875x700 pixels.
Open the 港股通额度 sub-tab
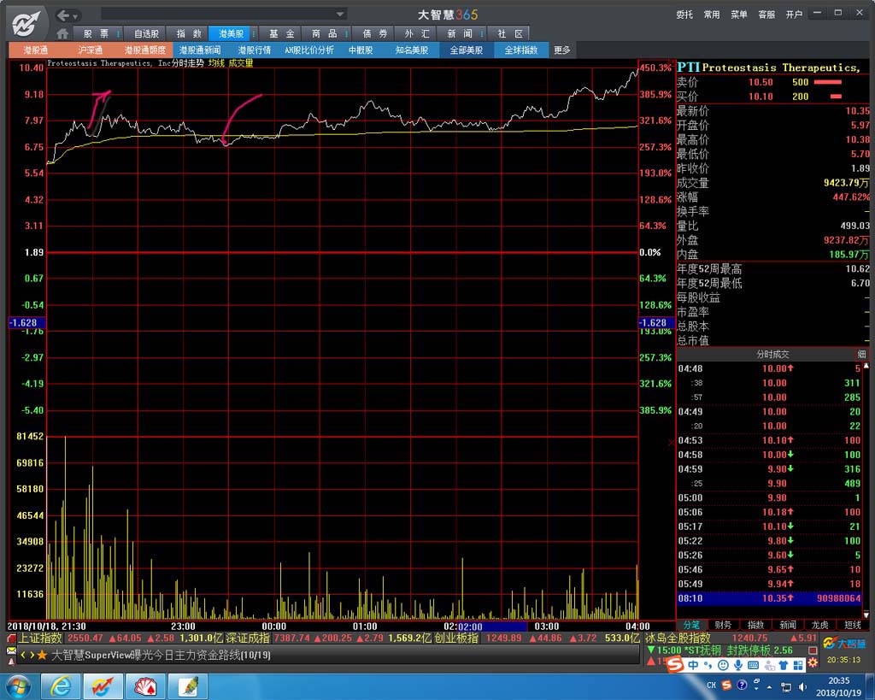pos(144,50)
